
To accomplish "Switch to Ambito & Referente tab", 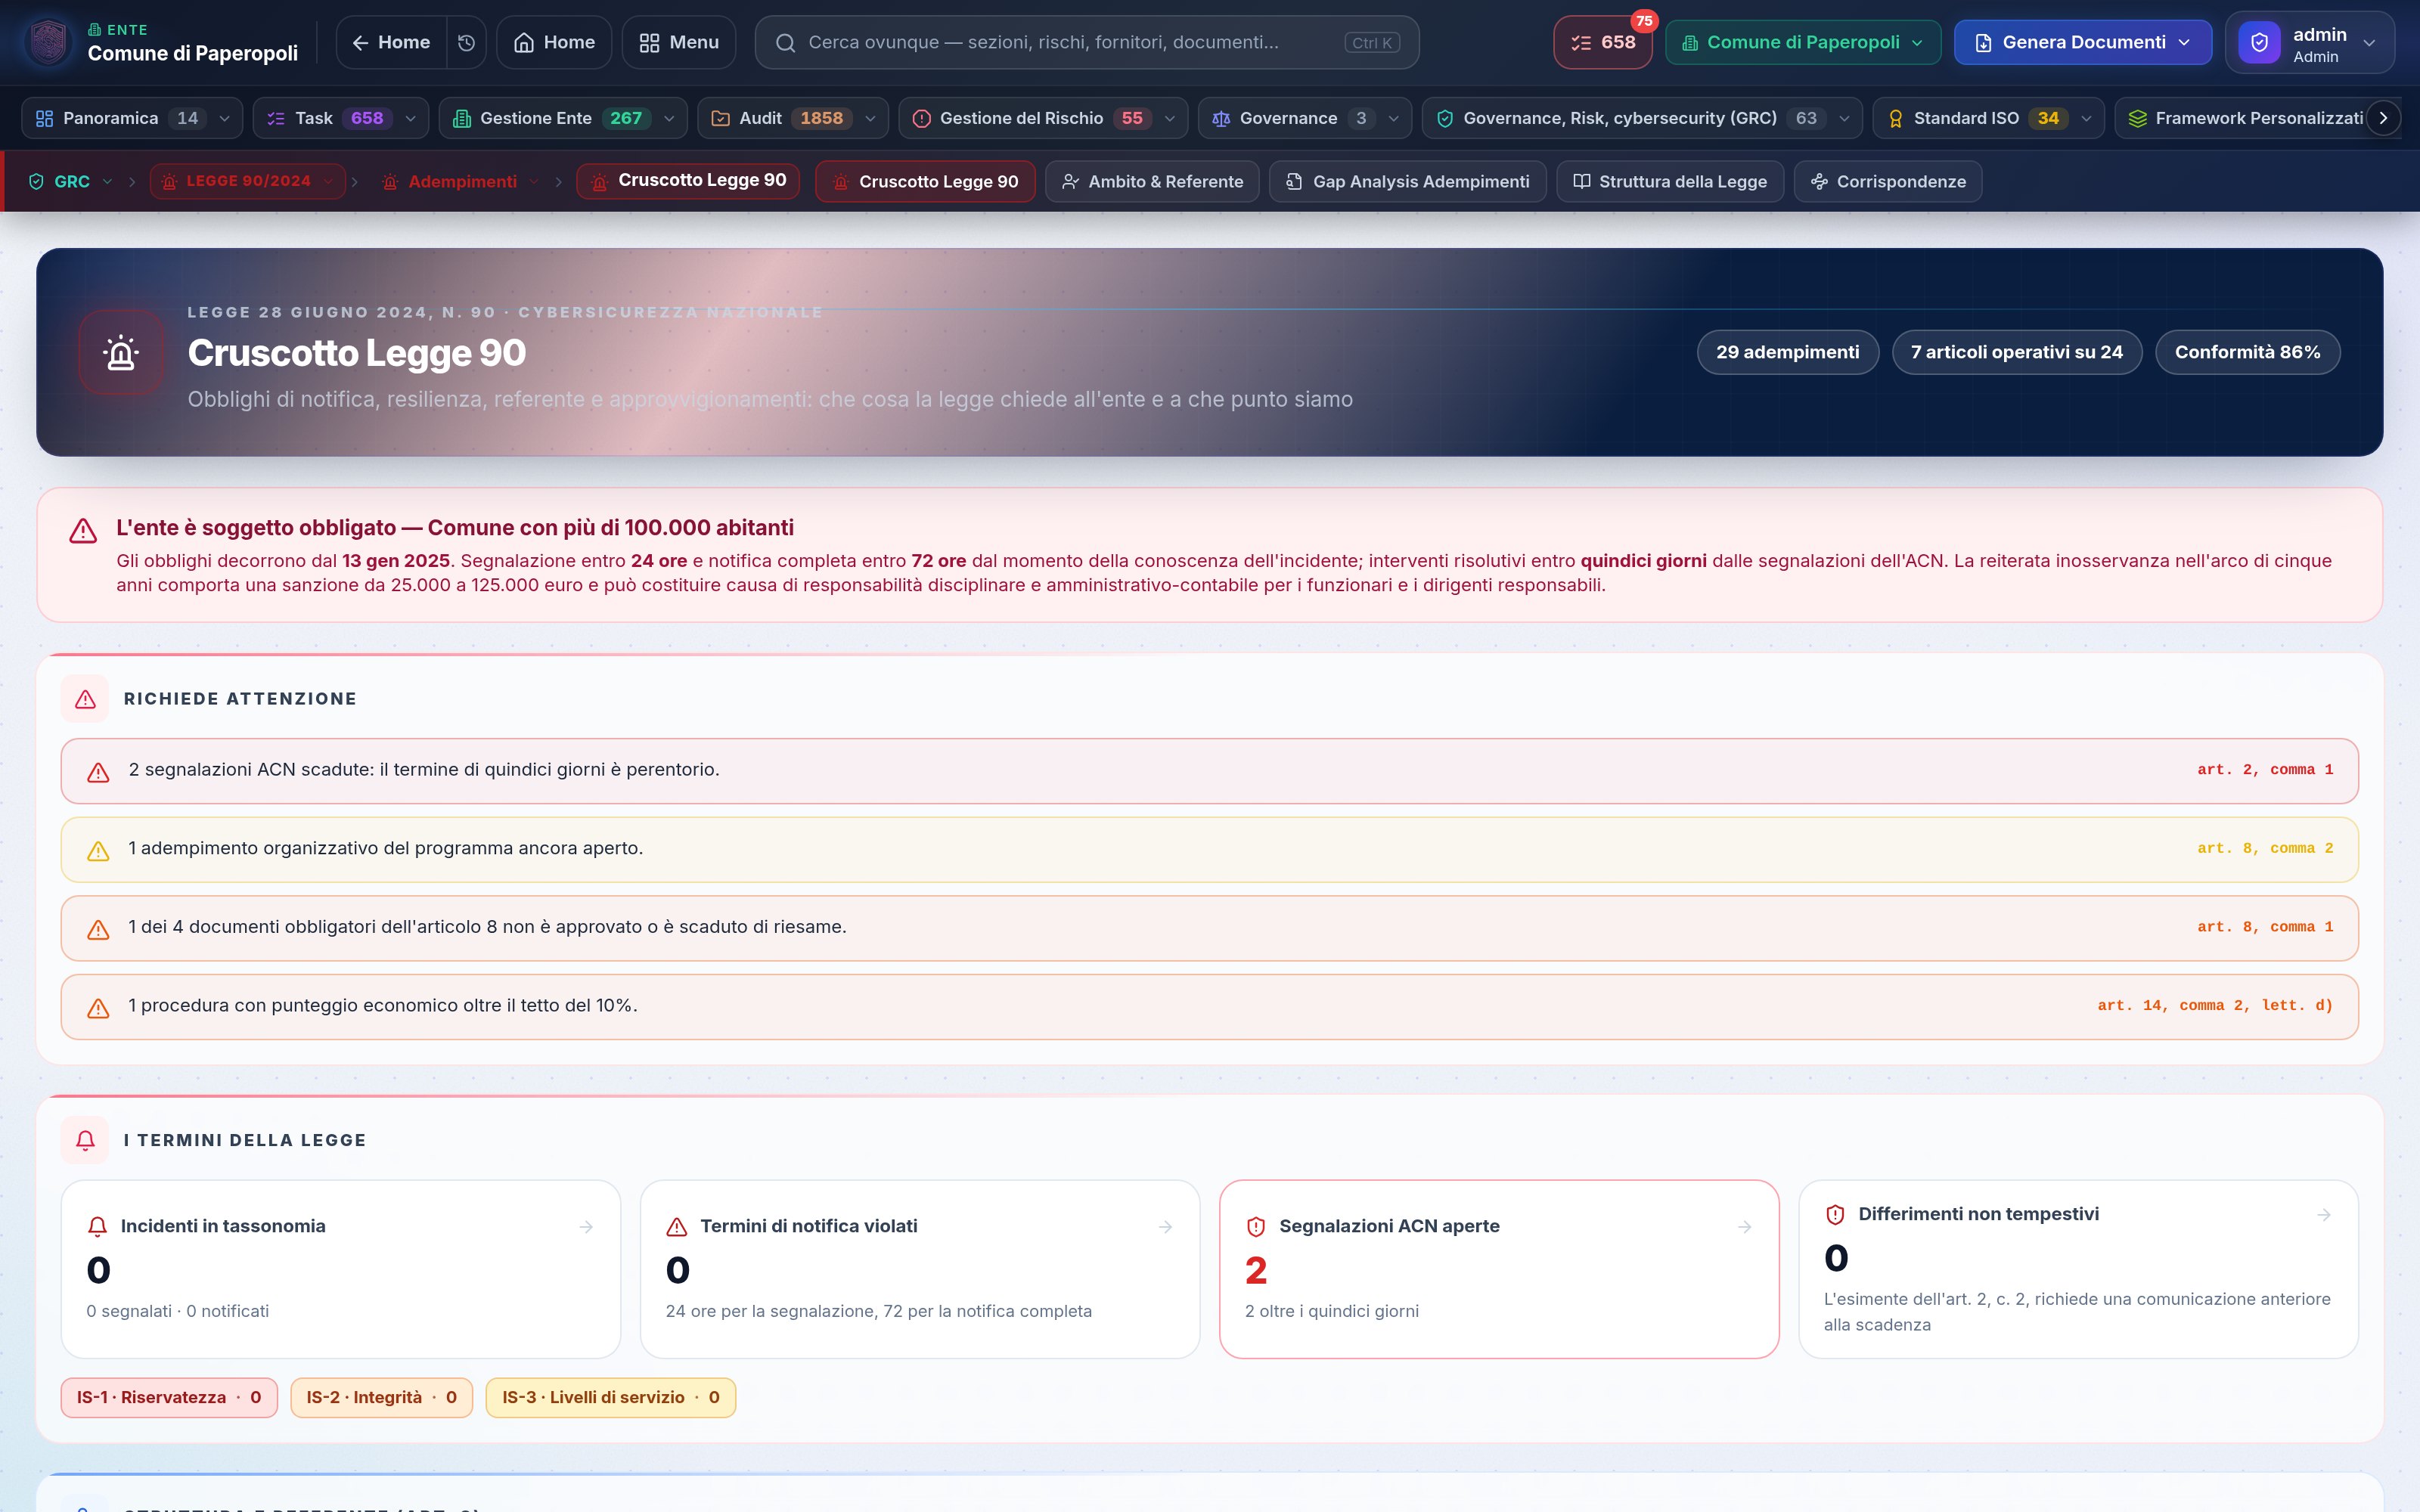I will [1152, 182].
